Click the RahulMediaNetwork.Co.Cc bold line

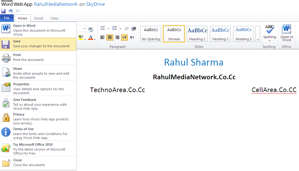194,77
